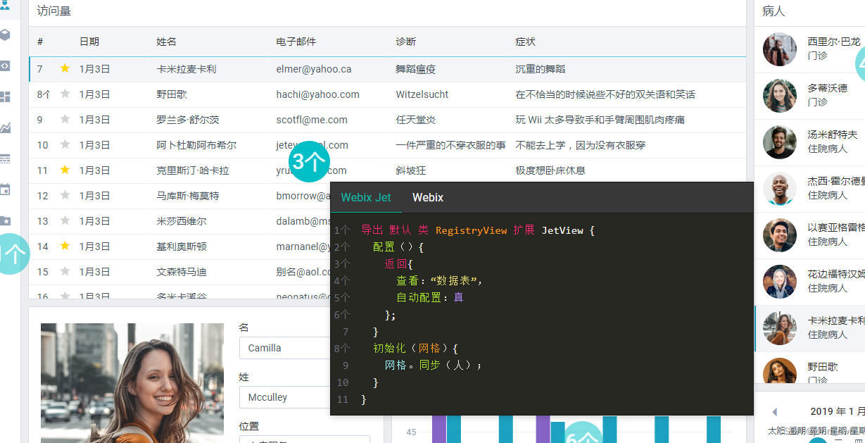Click avatar of 杰西·霍尔德 patient
Image resolution: width=865 pixels, height=443 pixels.
pyautogui.click(x=780, y=189)
